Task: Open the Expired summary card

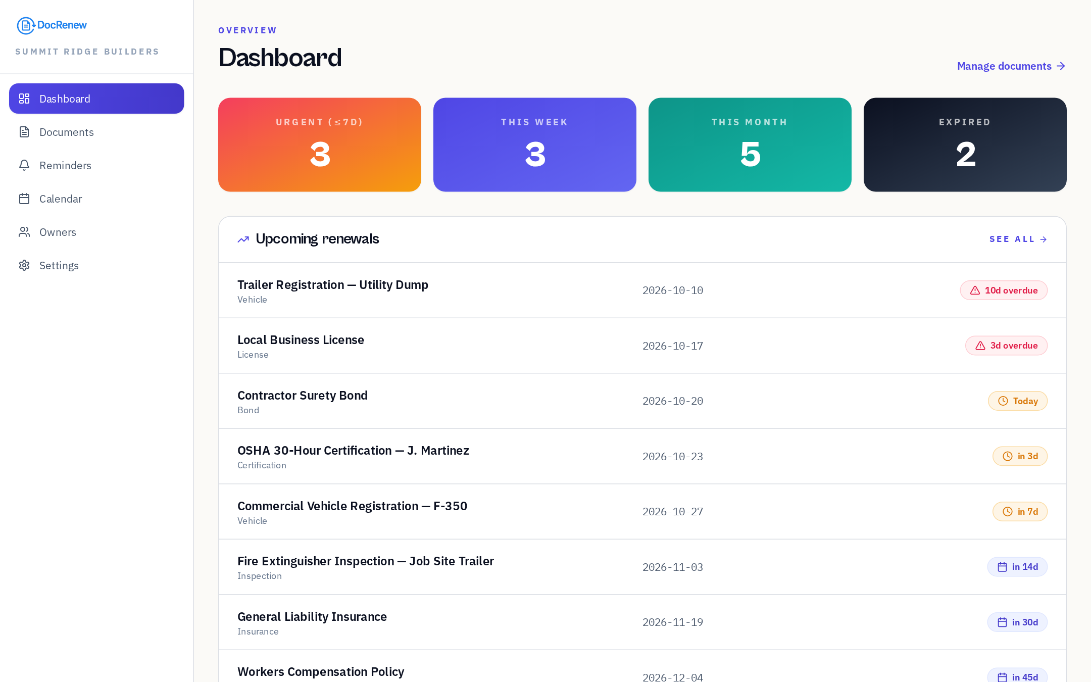Action: click(965, 144)
